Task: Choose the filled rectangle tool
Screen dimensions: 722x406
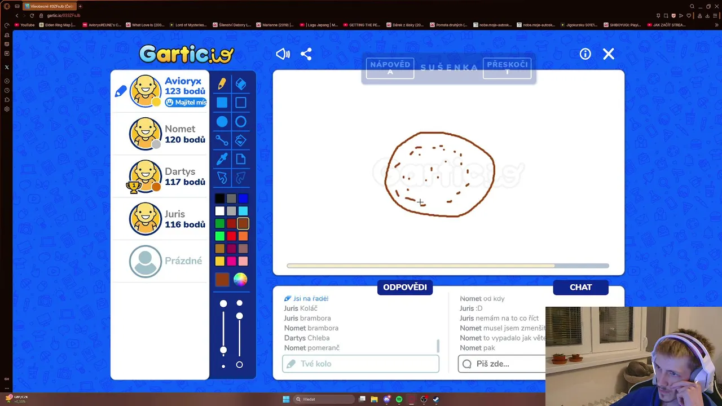Action: [x=222, y=103]
